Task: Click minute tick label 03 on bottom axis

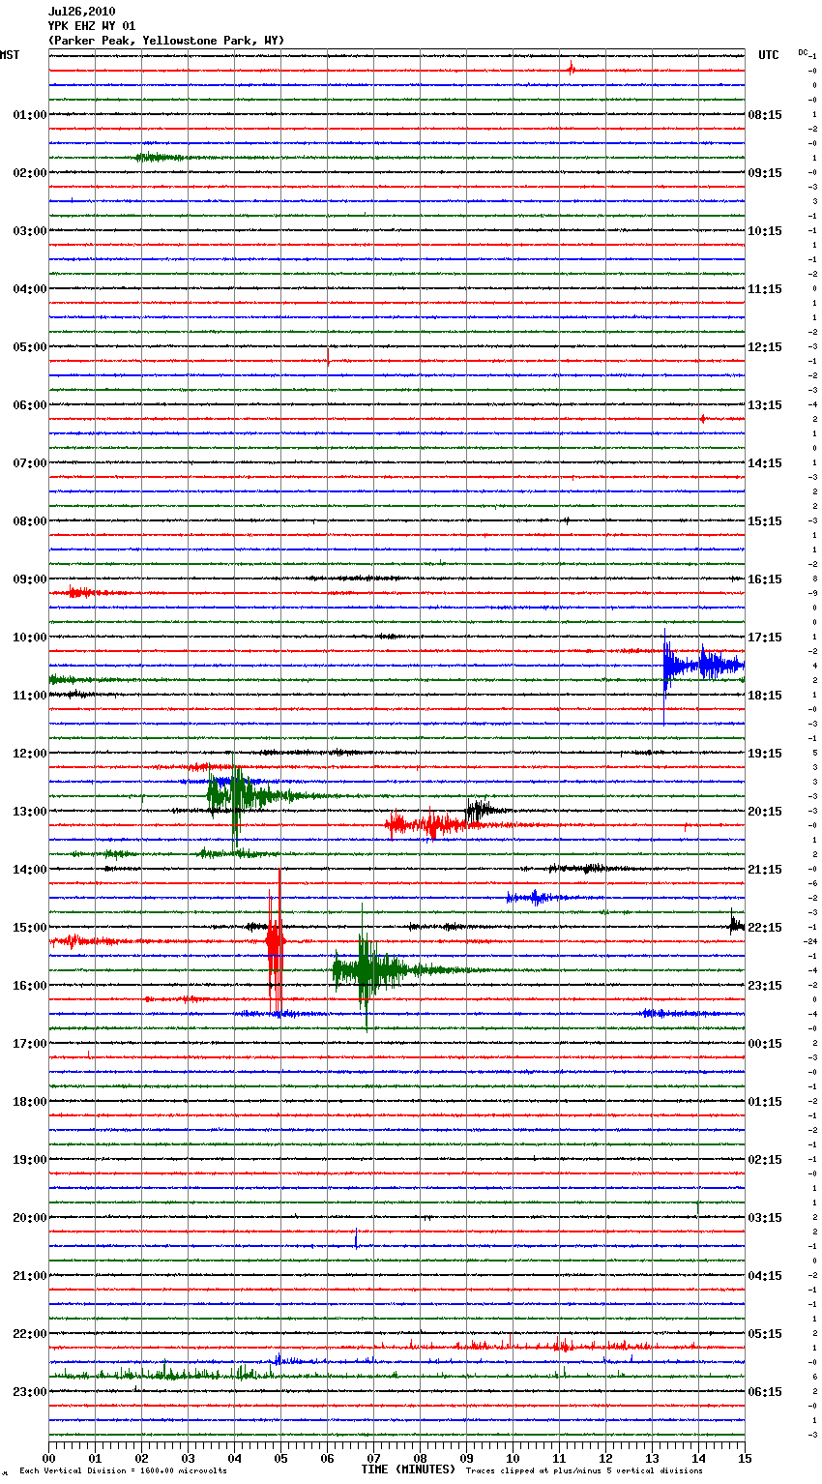Action: 188,1458
